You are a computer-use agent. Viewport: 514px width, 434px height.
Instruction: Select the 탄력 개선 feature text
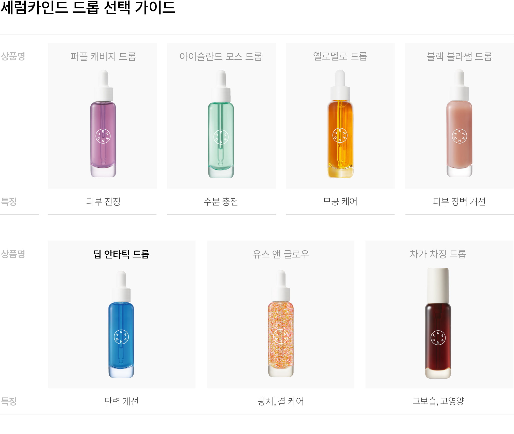tap(121, 401)
